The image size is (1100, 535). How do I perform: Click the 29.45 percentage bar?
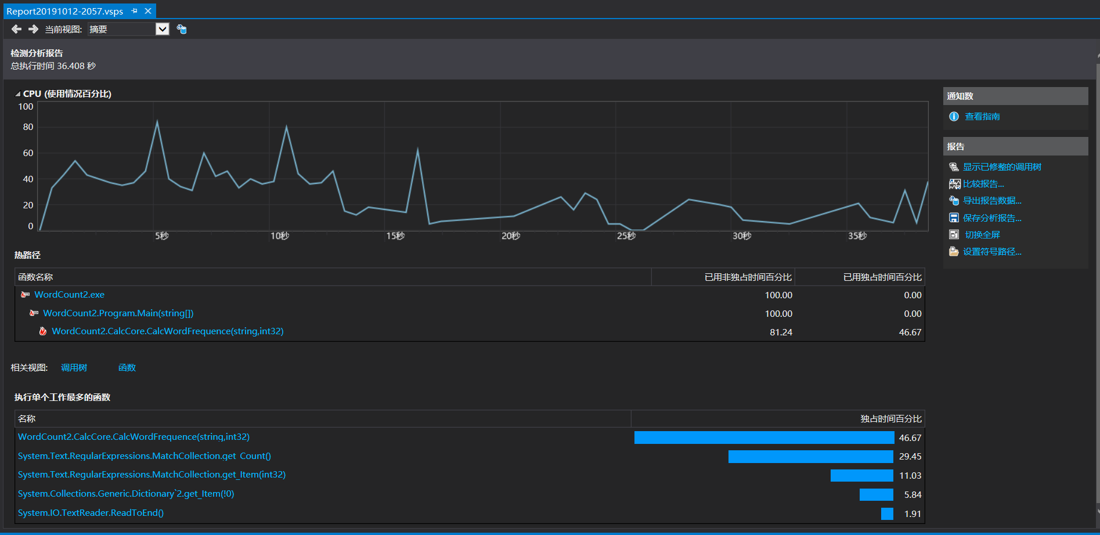(811, 457)
